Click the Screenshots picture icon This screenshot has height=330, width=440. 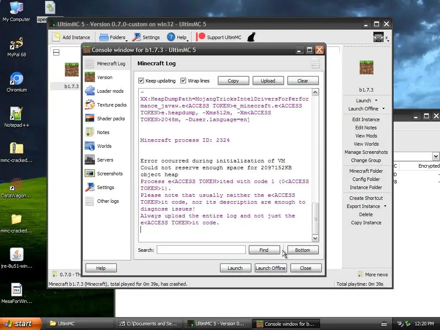click(90, 174)
